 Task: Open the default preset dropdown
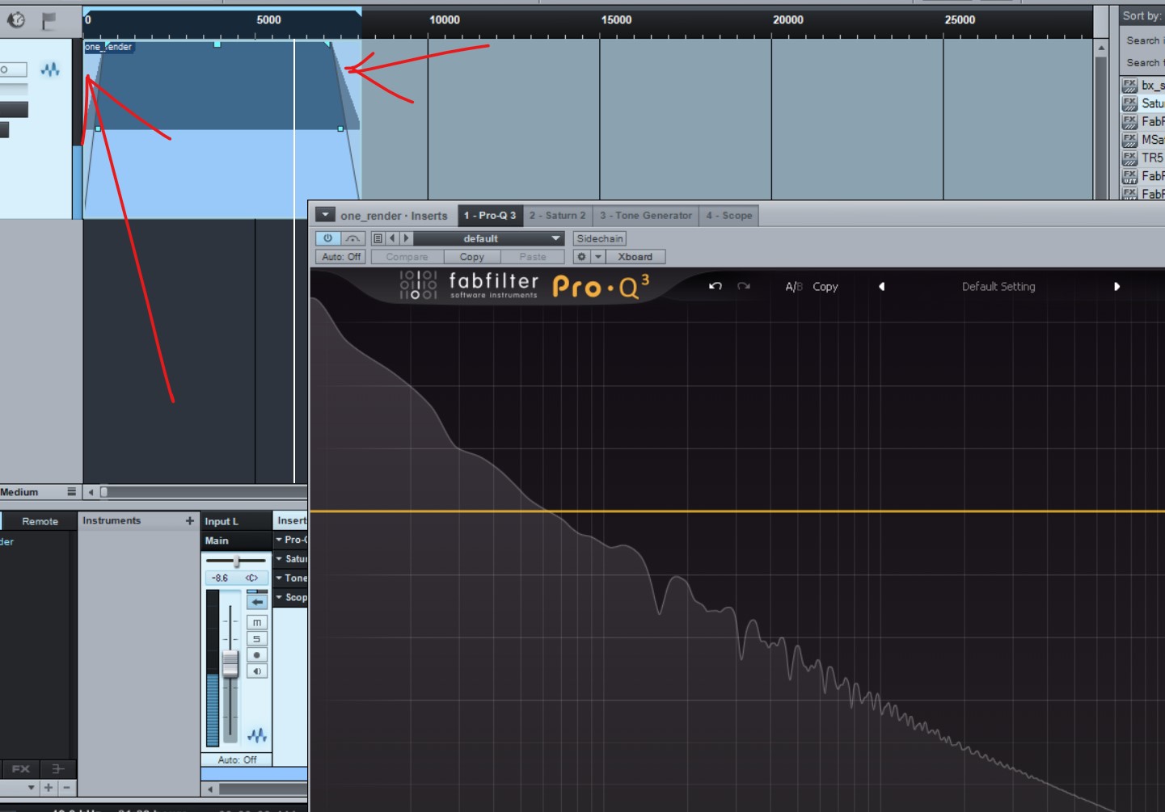click(488, 238)
